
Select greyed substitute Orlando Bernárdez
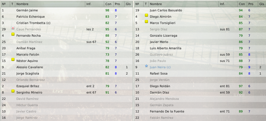click(x=67, y=80)
